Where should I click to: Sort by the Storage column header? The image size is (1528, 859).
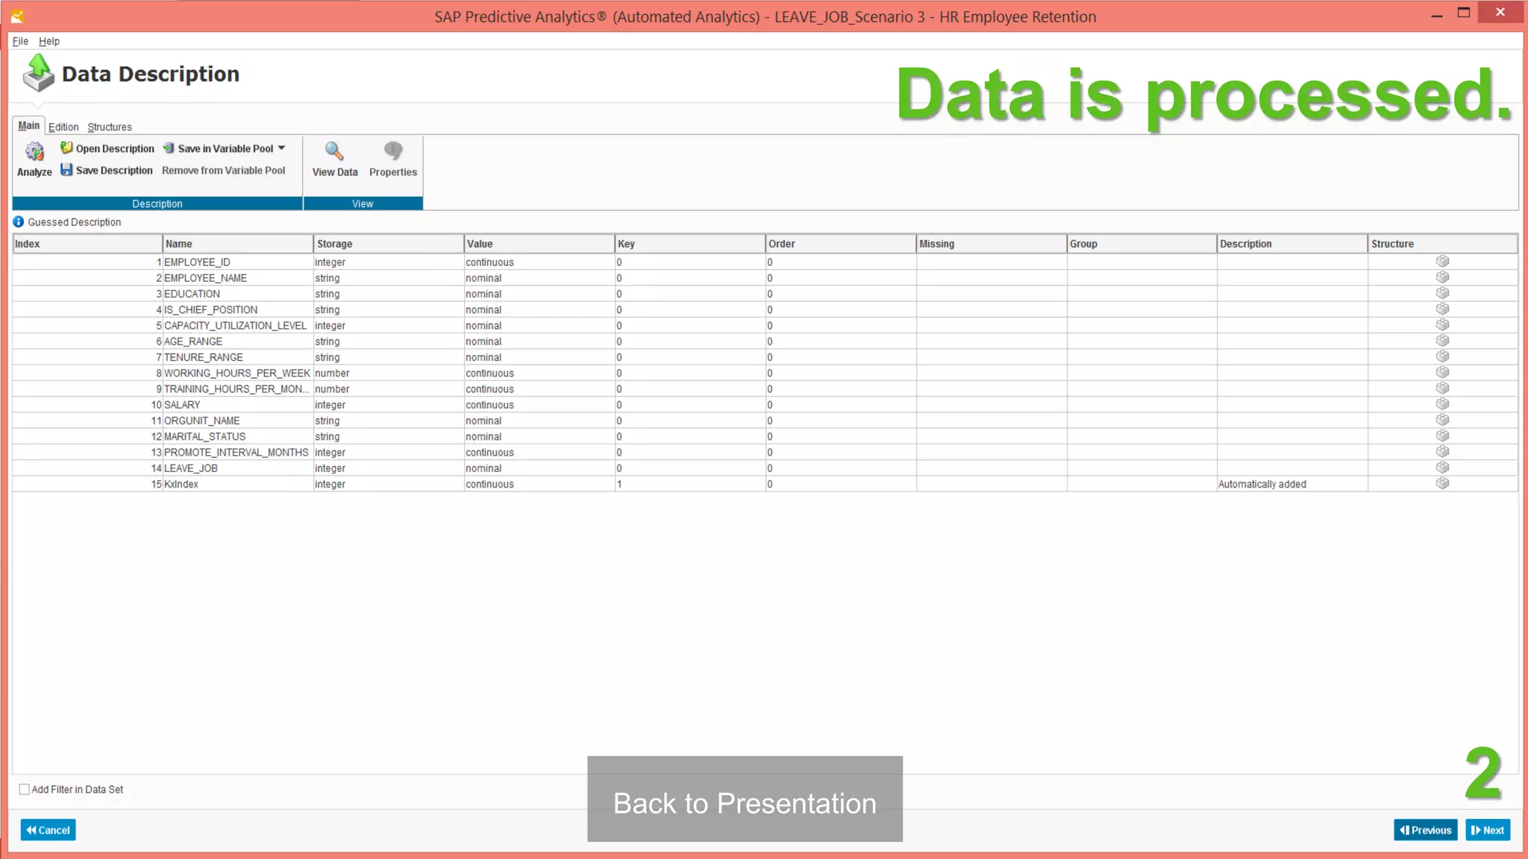pos(388,244)
